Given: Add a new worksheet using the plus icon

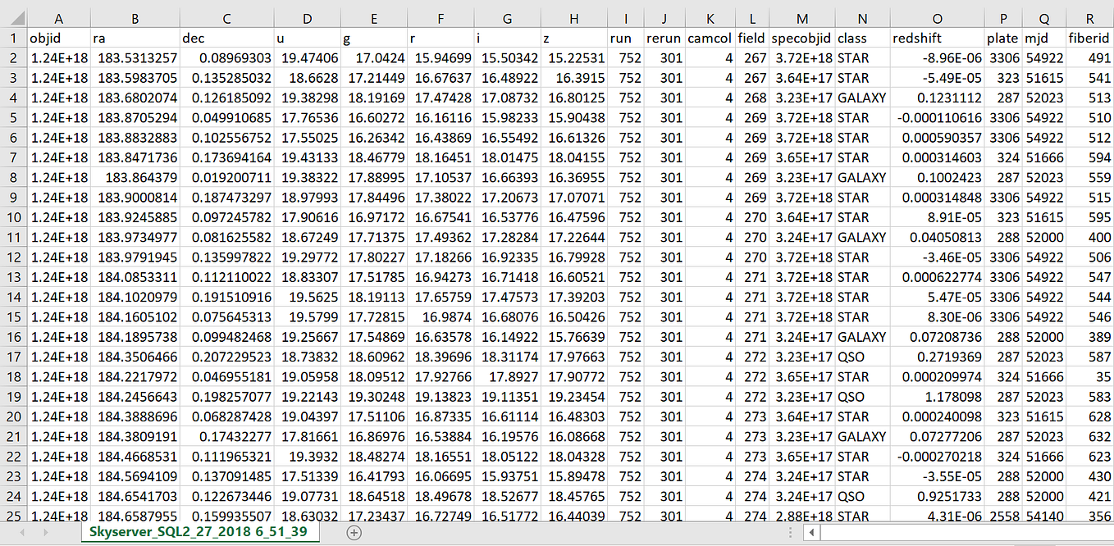Looking at the screenshot, I should (353, 533).
